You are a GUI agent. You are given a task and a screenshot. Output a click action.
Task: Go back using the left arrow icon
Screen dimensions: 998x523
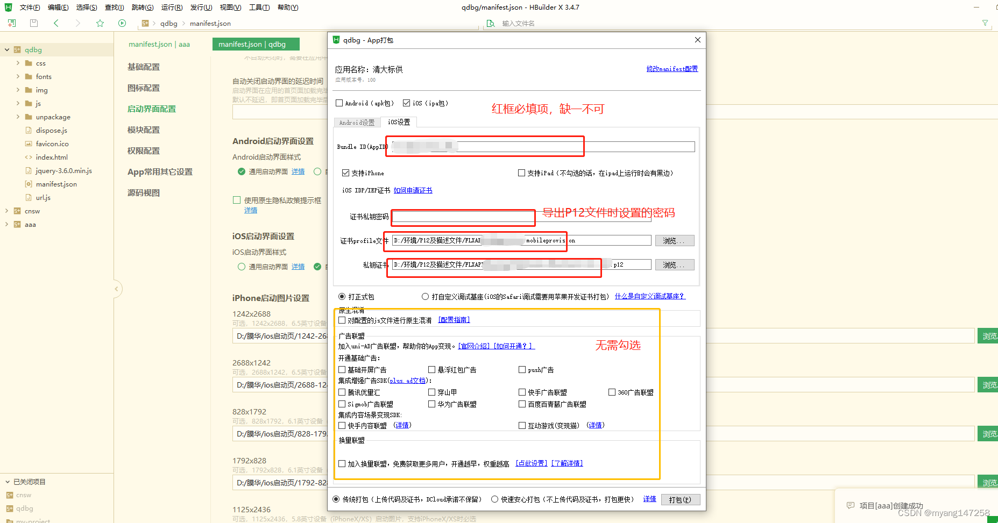(56, 23)
